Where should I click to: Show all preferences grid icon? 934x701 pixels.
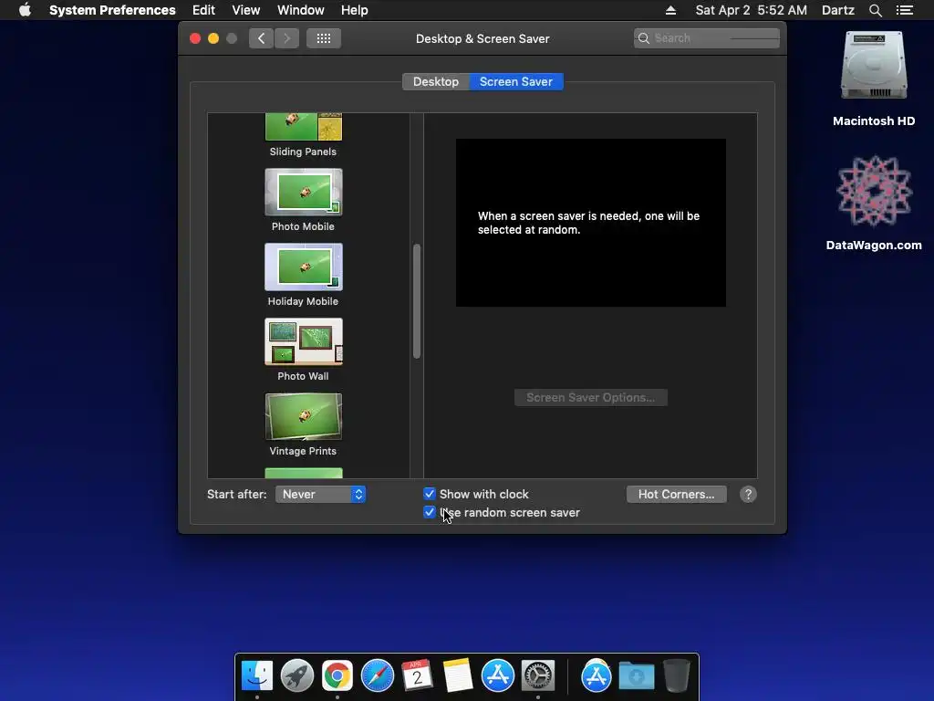(x=324, y=38)
